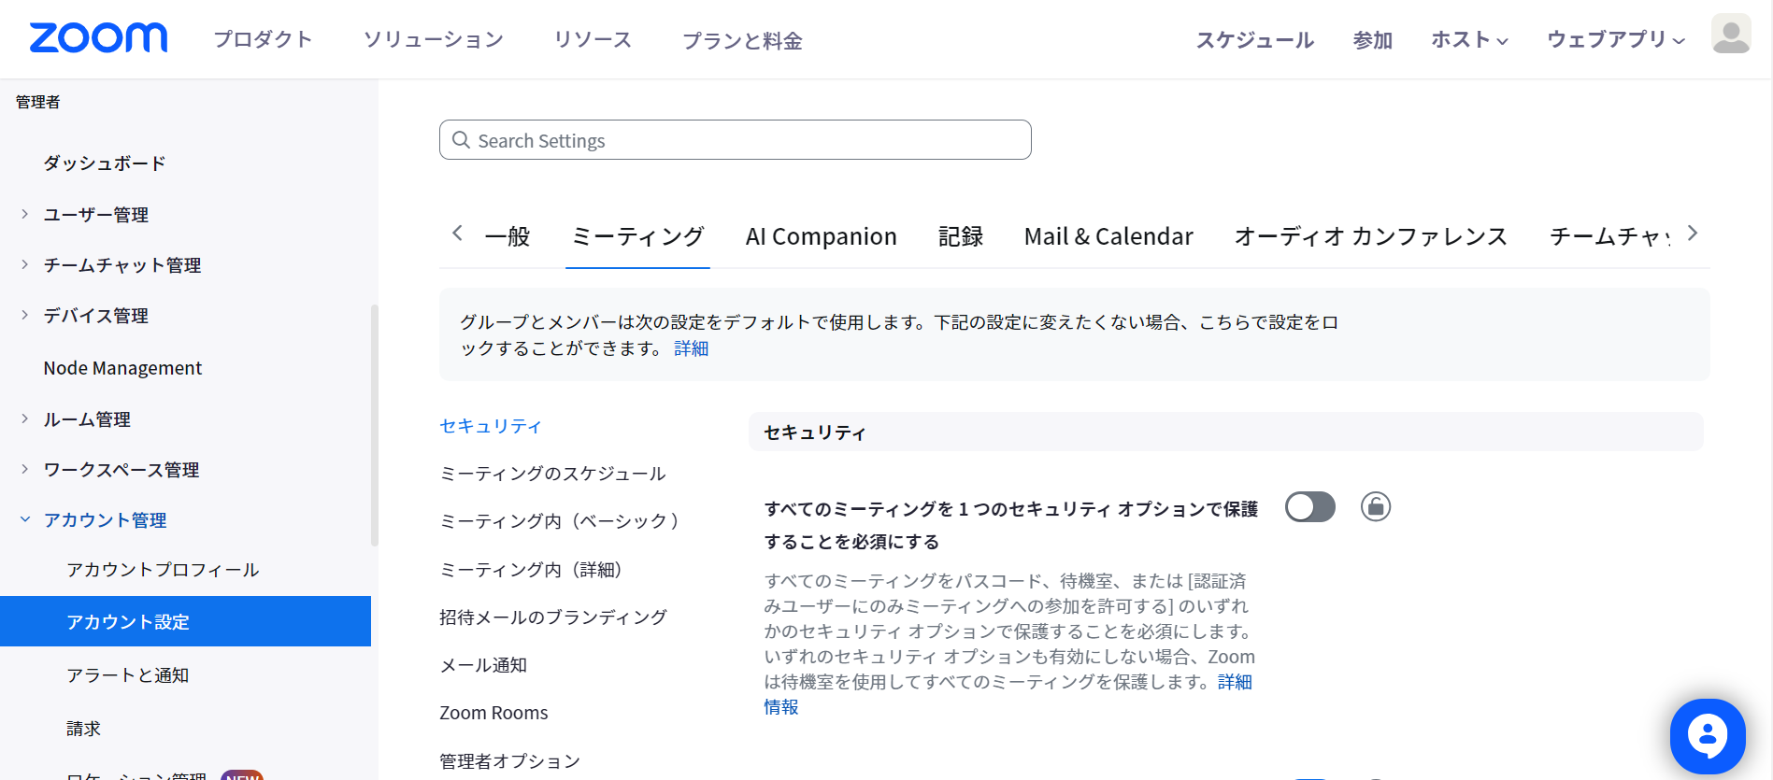Switch to the 記録 tab
Screen dimensions: 1773x780
[961, 236]
